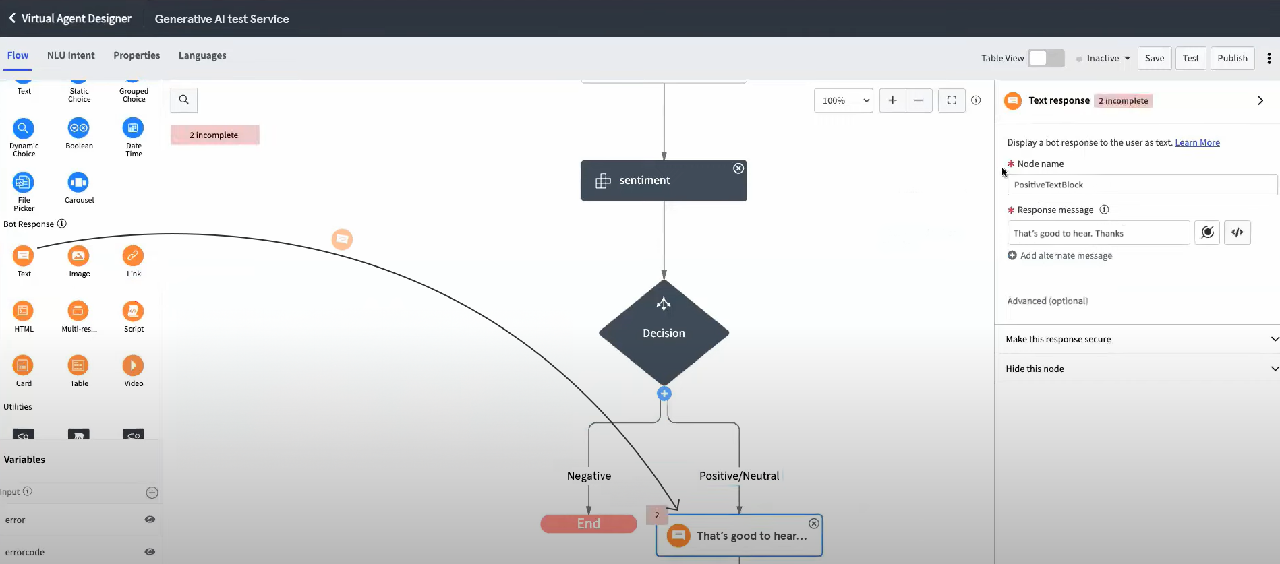The image size is (1280, 564).
Task: Open script editor for response message
Action: coord(1238,232)
